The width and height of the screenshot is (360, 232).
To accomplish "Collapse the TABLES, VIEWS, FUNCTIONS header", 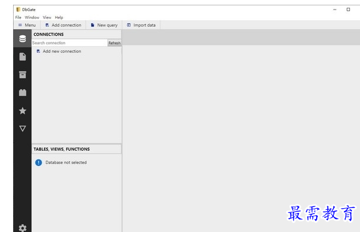I will click(x=77, y=149).
